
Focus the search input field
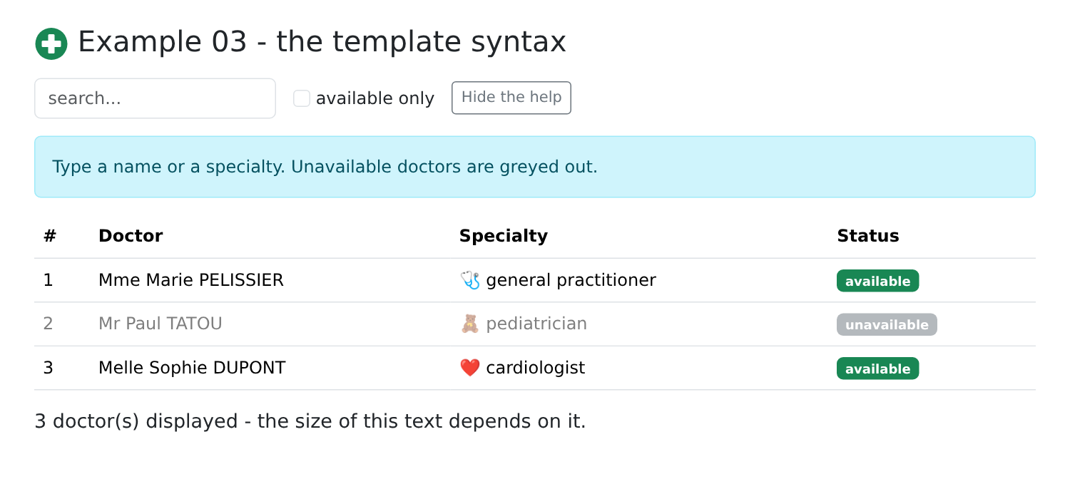[155, 98]
